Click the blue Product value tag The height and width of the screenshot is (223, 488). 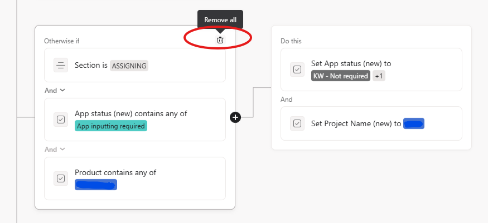pyautogui.click(x=96, y=185)
